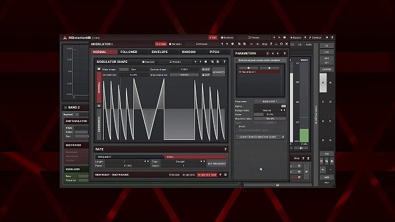Adjust the Maximal value slider

pyautogui.click(x=270, y=118)
